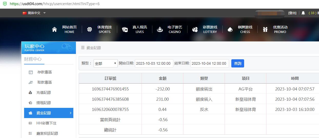
Task: Select 資金記錄 in sidebar
Action: pos(49,113)
